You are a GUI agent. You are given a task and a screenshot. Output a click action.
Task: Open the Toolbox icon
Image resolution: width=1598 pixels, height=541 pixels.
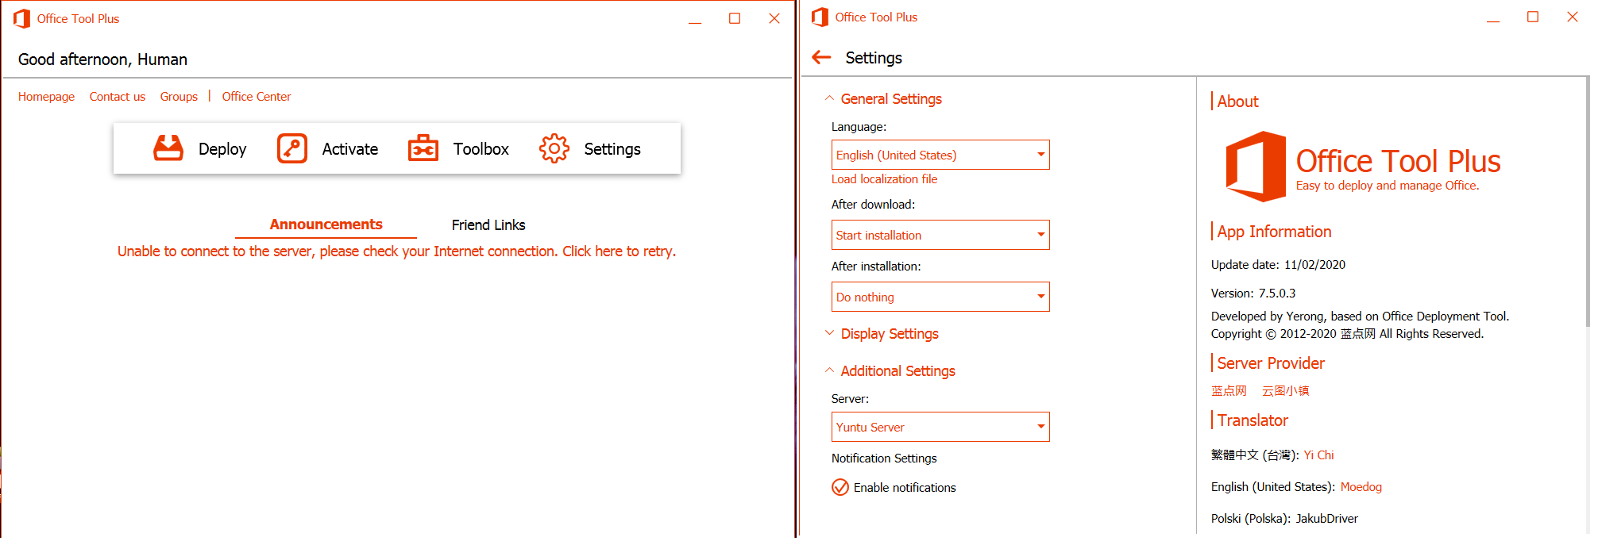423,148
